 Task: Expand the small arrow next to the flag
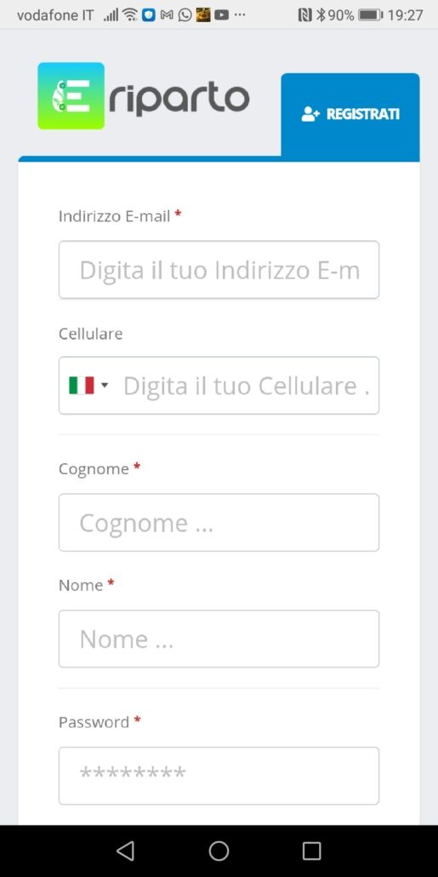pyautogui.click(x=105, y=386)
